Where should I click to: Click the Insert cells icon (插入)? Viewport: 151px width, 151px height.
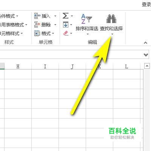pos(37,16)
